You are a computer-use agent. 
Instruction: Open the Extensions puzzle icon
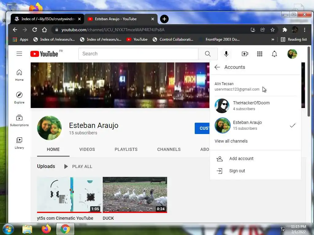click(x=285, y=30)
